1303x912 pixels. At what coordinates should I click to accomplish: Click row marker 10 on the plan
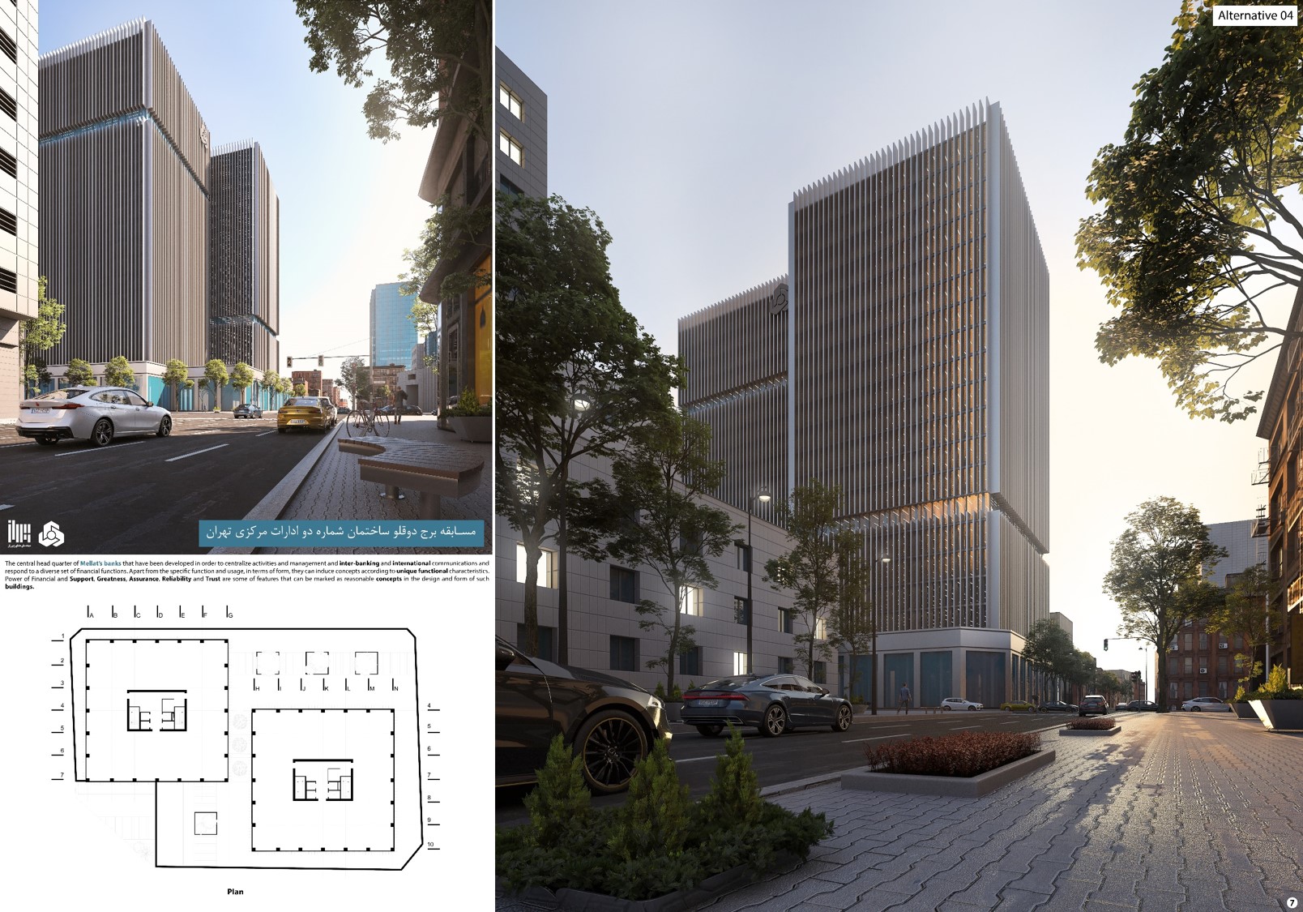tap(430, 845)
